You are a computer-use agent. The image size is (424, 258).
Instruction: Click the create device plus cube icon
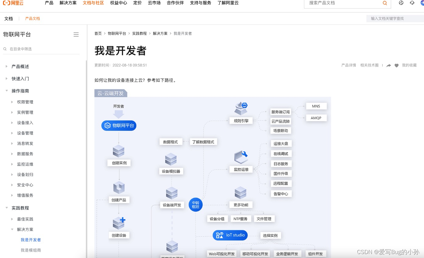tap(119, 223)
